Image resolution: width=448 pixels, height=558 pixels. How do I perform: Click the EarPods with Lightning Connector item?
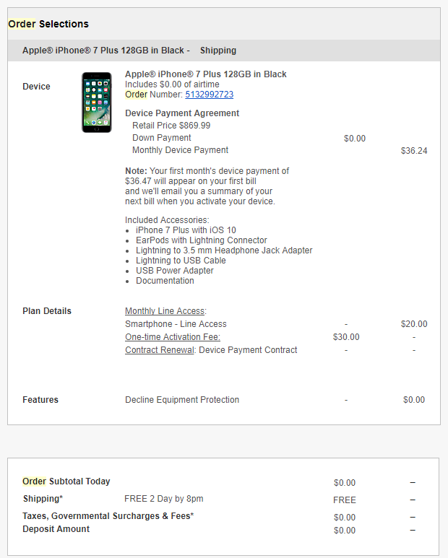tap(201, 240)
